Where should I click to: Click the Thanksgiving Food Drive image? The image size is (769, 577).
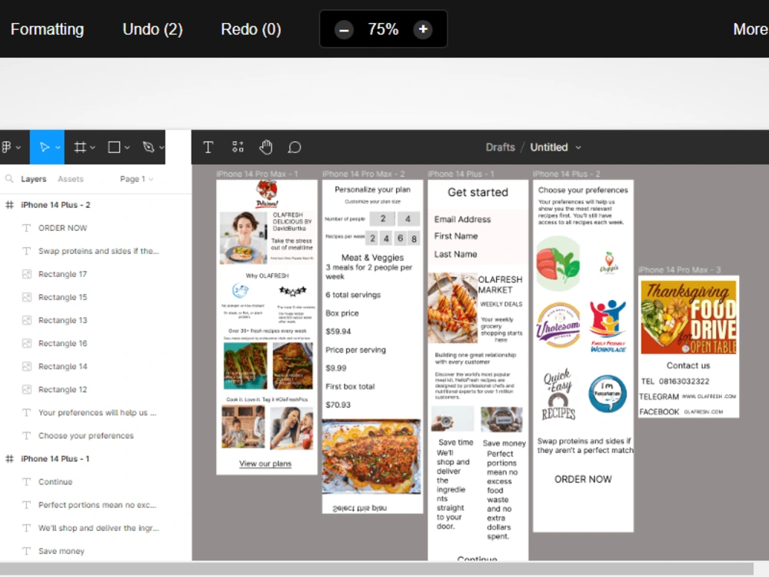click(x=688, y=317)
